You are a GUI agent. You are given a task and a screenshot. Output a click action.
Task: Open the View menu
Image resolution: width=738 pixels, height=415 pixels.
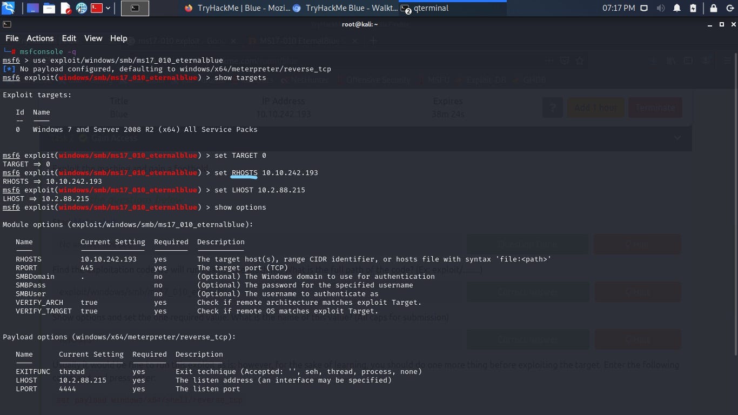click(x=93, y=38)
